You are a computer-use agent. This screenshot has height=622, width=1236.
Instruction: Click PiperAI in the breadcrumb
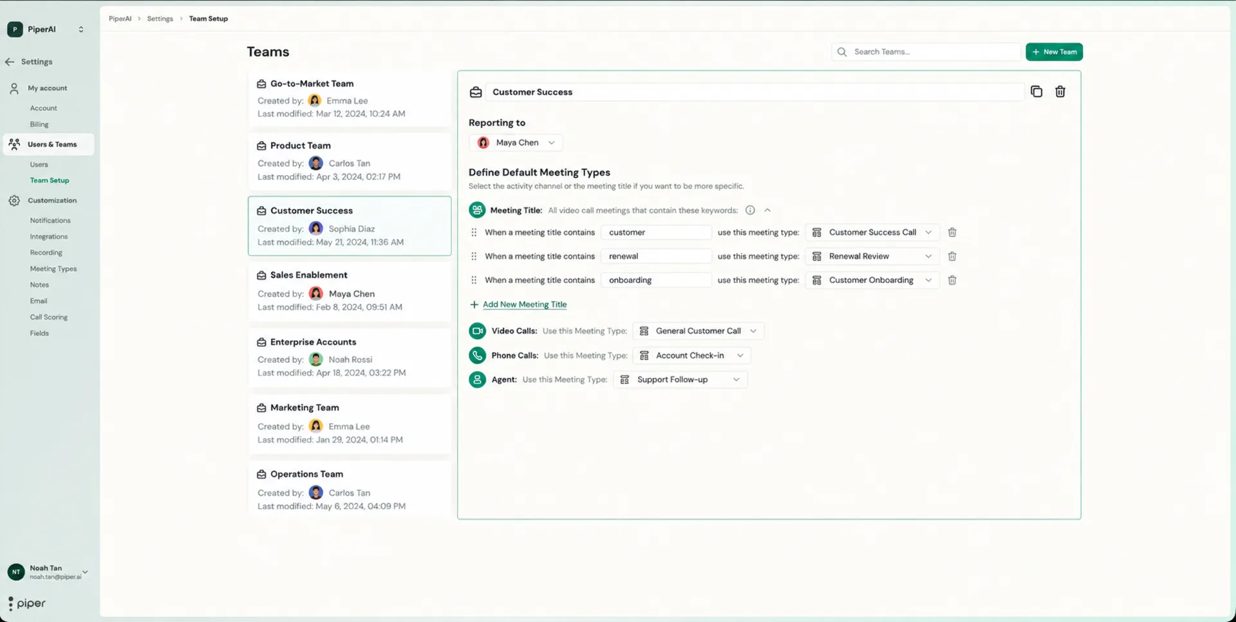pos(120,19)
